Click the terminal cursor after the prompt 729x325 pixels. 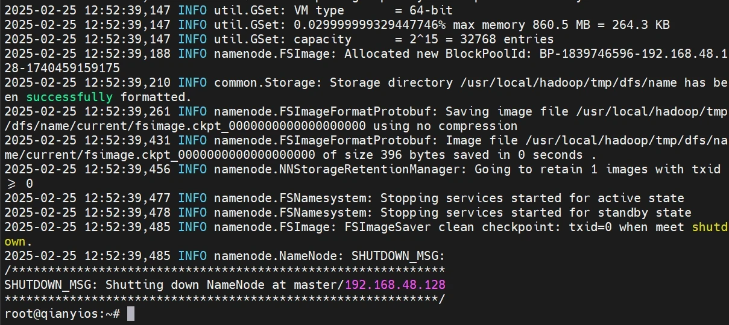click(131, 314)
